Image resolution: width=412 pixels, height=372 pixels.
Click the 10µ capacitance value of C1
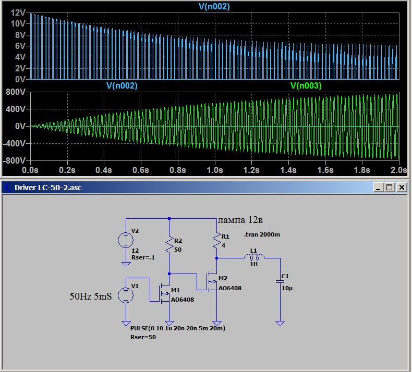pyautogui.click(x=286, y=288)
